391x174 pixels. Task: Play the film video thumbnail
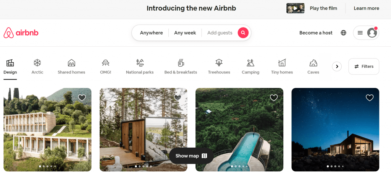click(x=295, y=8)
